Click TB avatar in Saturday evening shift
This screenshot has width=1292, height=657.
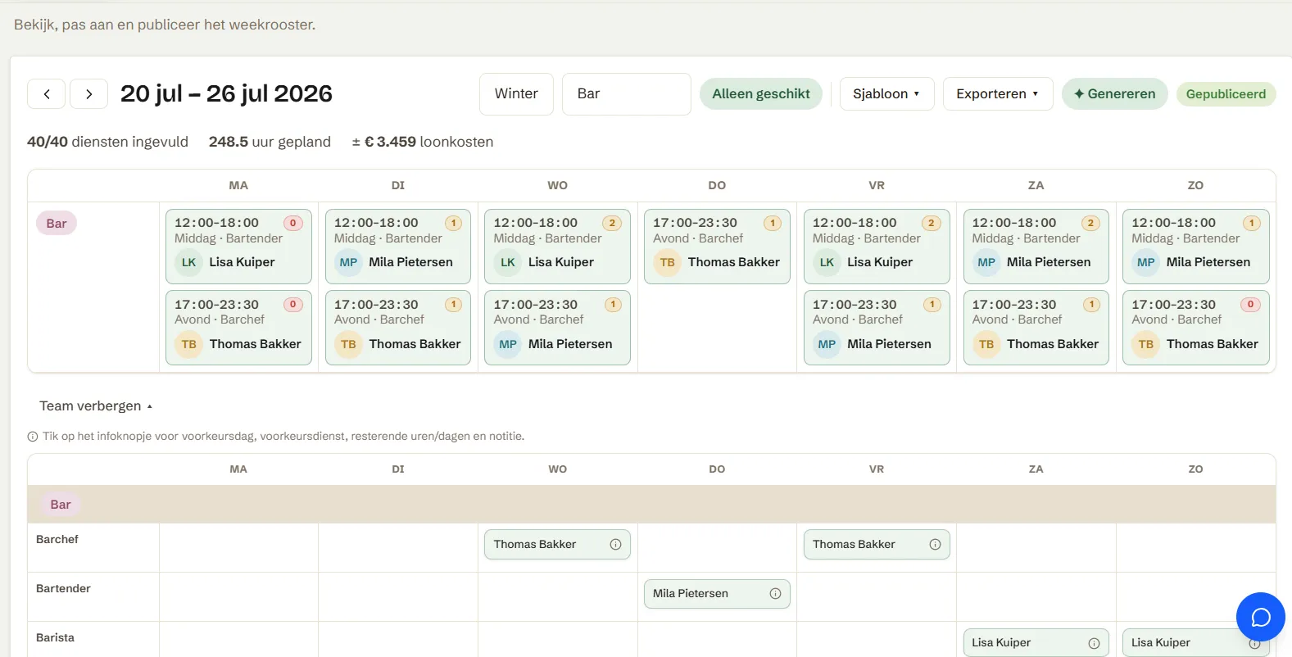986,344
